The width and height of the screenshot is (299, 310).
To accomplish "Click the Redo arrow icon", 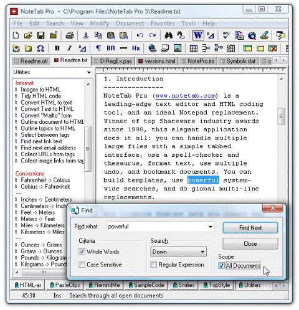I will pyautogui.click(x=153, y=35).
